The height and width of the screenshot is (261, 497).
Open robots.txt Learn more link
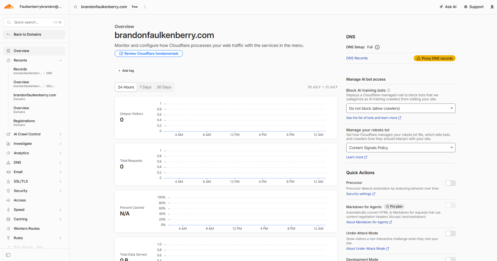357,157
